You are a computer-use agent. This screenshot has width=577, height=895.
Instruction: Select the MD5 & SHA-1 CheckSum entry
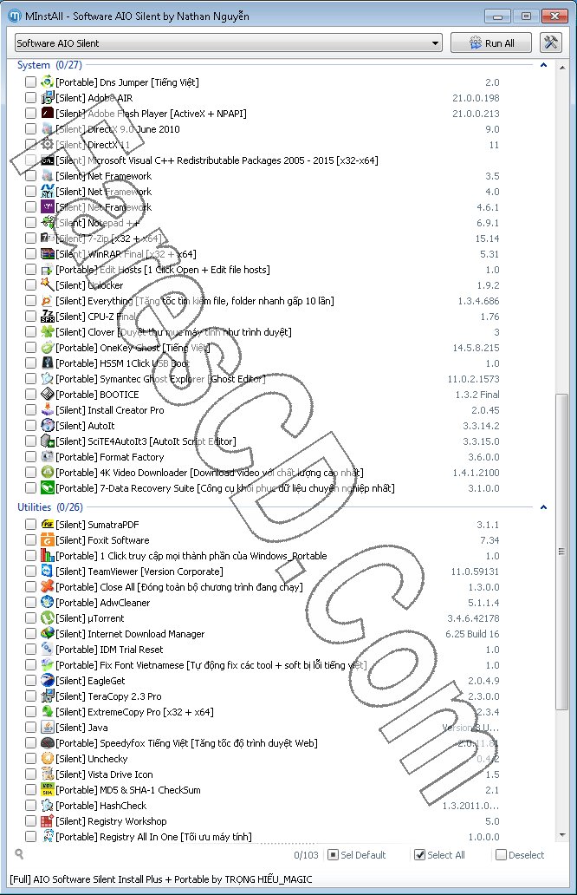click(x=128, y=790)
